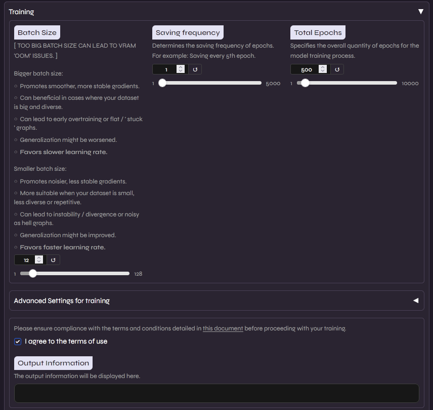The height and width of the screenshot is (410, 433).
Task: Raise Batch Size with the up arrow
Action: [x=39, y=258]
